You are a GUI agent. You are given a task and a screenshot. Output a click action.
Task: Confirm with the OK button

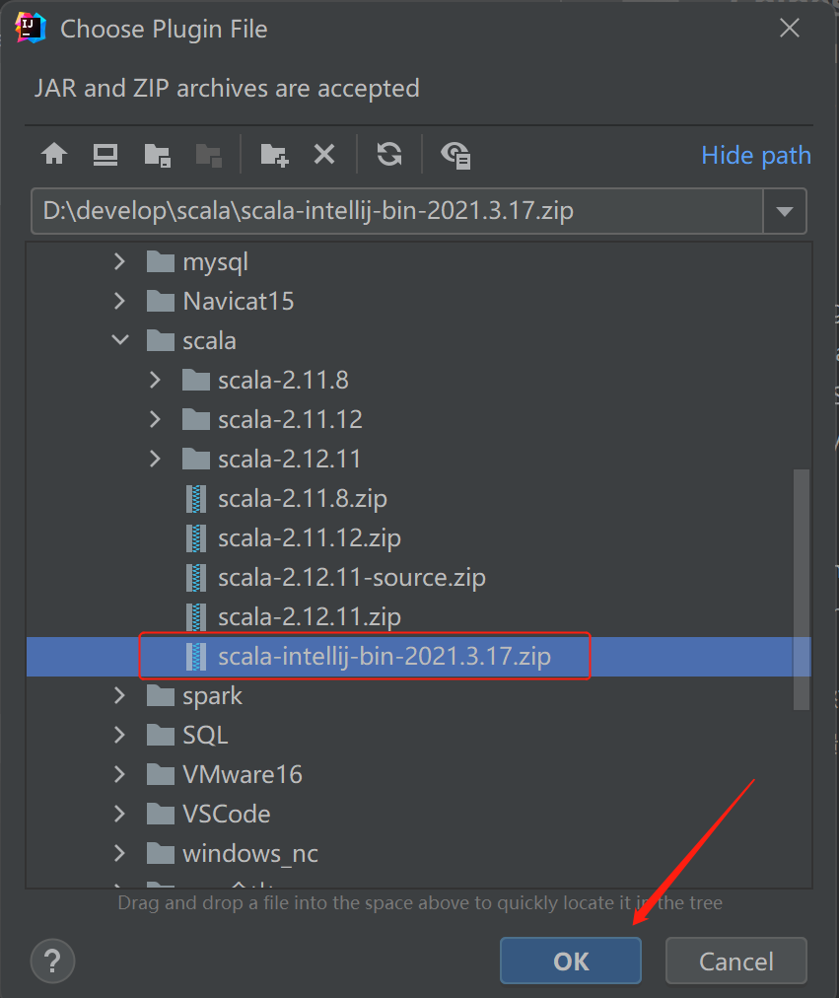tap(571, 961)
